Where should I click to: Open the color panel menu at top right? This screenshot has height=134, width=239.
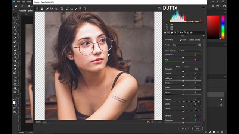(x=225, y=12)
